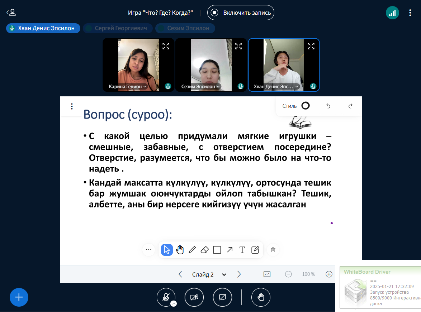This screenshot has height=312, width=421.
Task: Click Включить запись button
Action: point(241,13)
